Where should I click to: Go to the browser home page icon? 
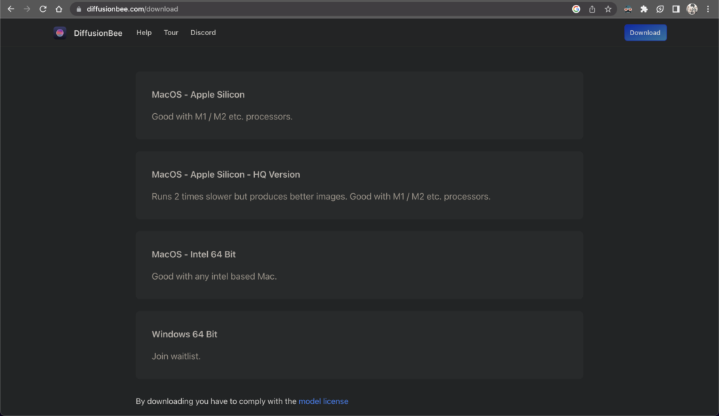(59, 9)
